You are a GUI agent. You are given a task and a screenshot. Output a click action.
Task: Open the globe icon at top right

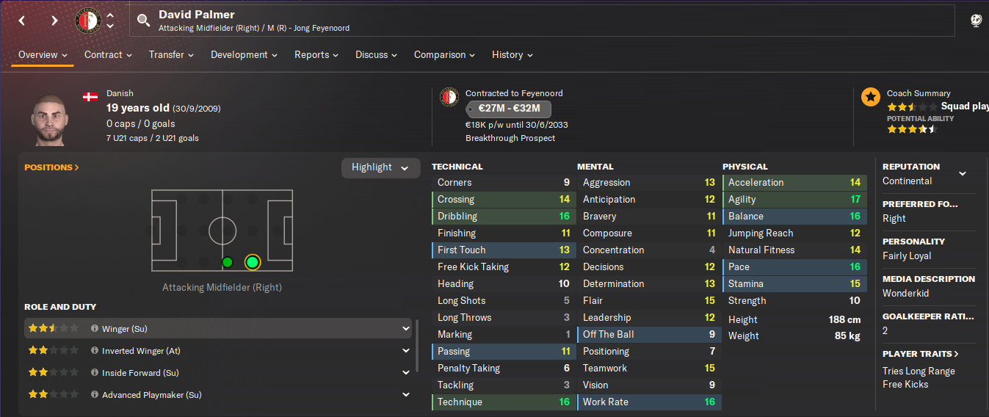[x=976, y=21]
